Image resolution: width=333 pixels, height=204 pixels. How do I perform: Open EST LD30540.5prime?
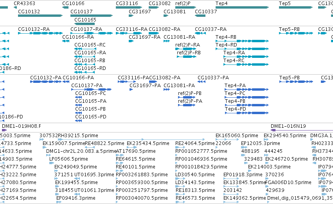195,175
